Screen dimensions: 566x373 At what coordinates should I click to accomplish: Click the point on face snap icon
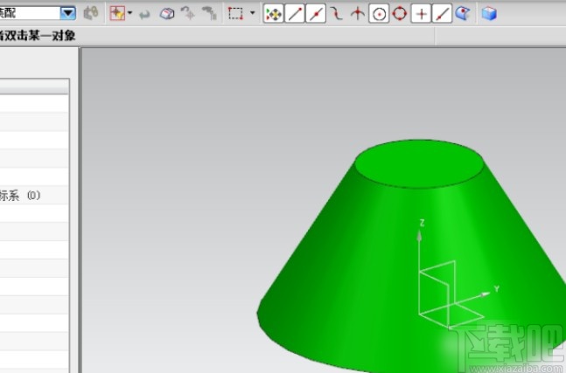coord(462,14)
